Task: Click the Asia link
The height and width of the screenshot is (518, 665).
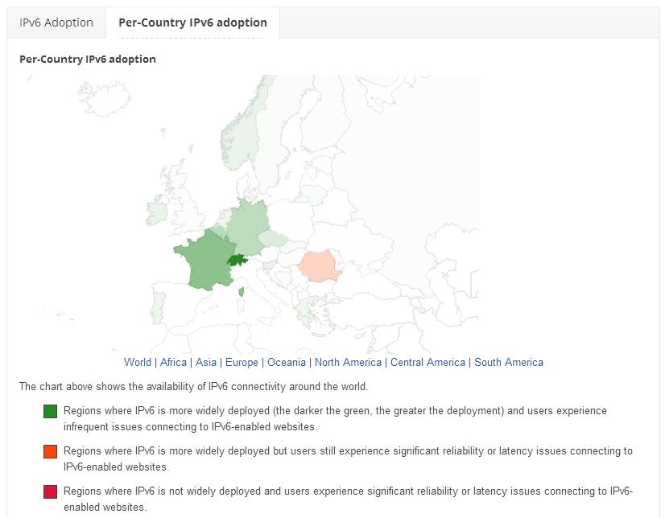Action: tap(206, 362)
